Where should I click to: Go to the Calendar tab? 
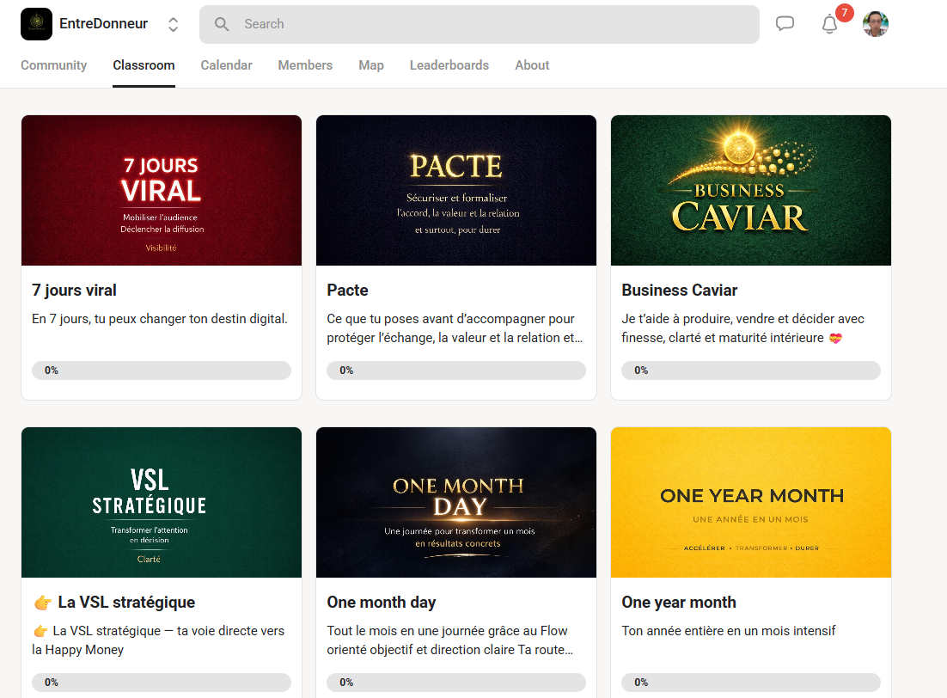click(x=226, y=65)
